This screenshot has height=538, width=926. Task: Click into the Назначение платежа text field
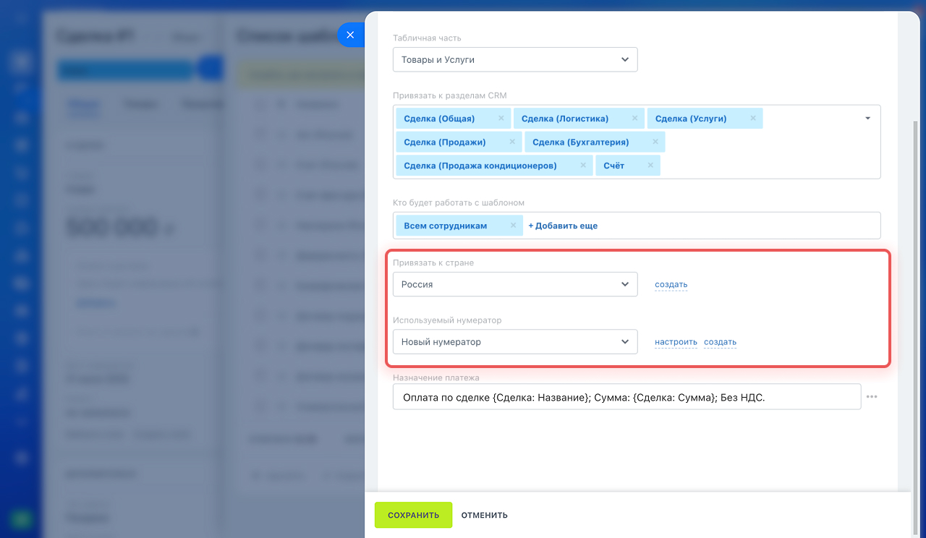626,397
